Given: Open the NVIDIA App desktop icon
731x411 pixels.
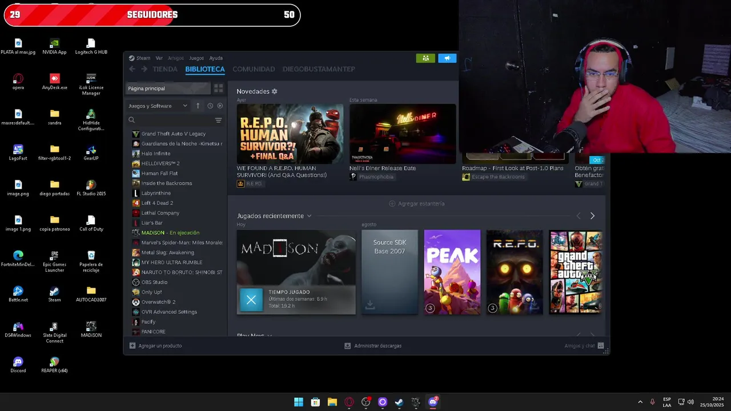Looking at the screenshot, I should pyautogui.click(x=54, y=46).
